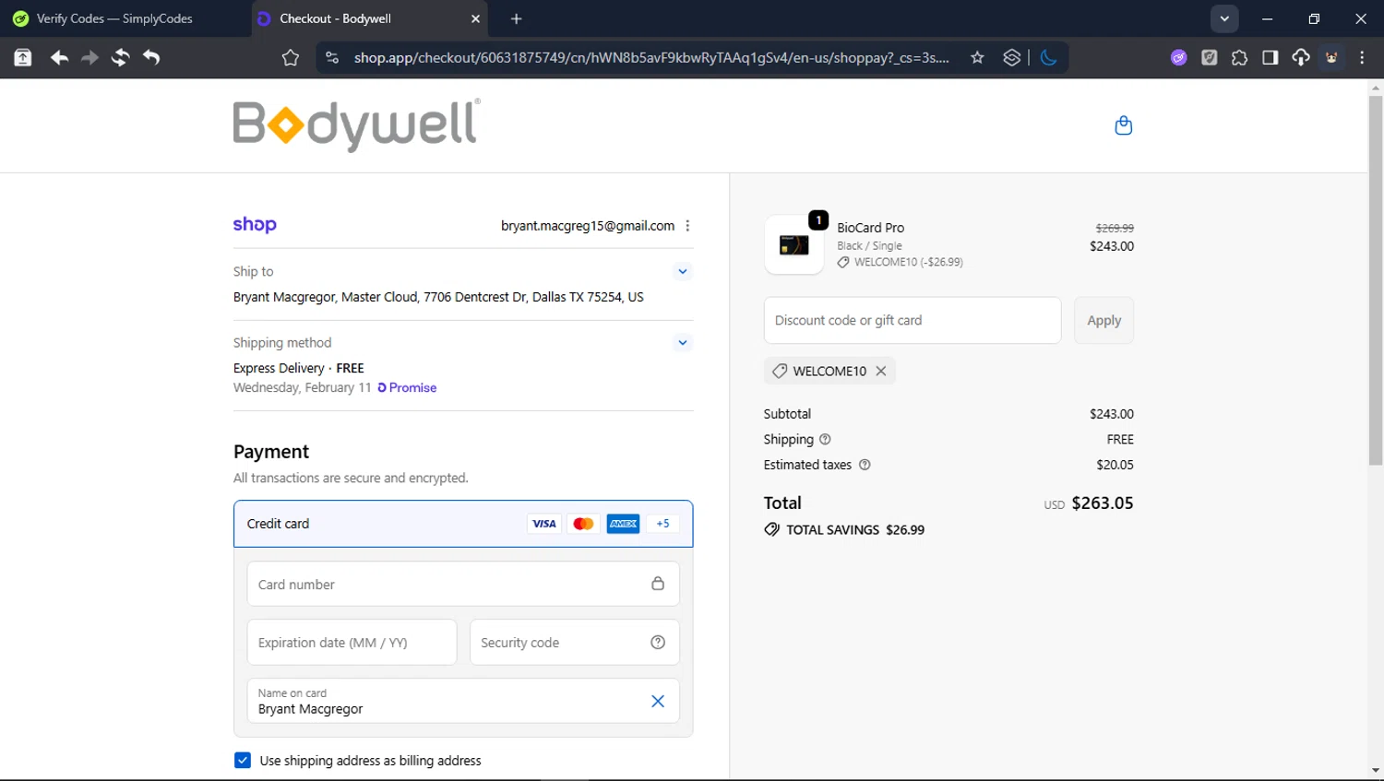
Task: Select the Credit card payment option
Action: point(463,524)
